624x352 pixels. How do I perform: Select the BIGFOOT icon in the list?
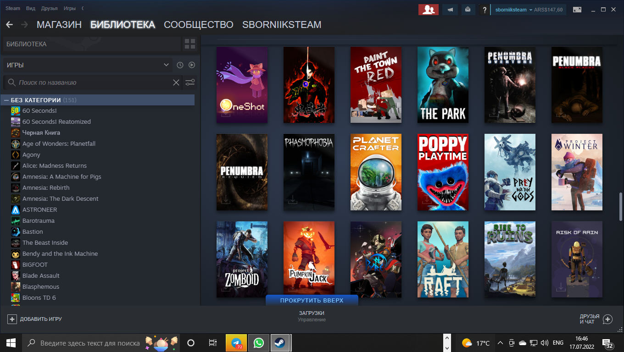[15, 264]
